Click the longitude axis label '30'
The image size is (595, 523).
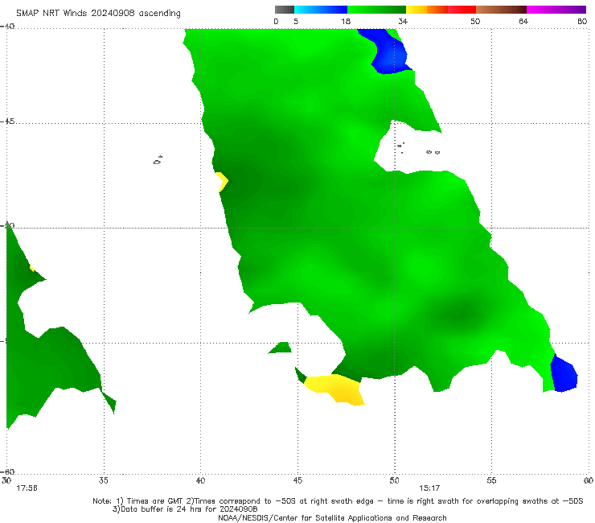point(6,480)
